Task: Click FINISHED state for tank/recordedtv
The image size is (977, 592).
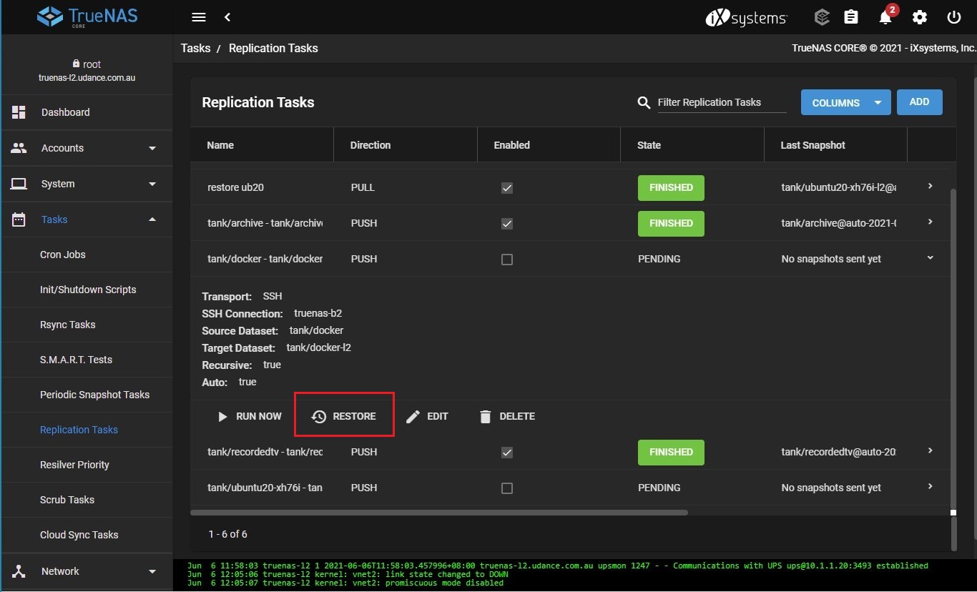Action: pyautogui.click(x=671, y=452)
